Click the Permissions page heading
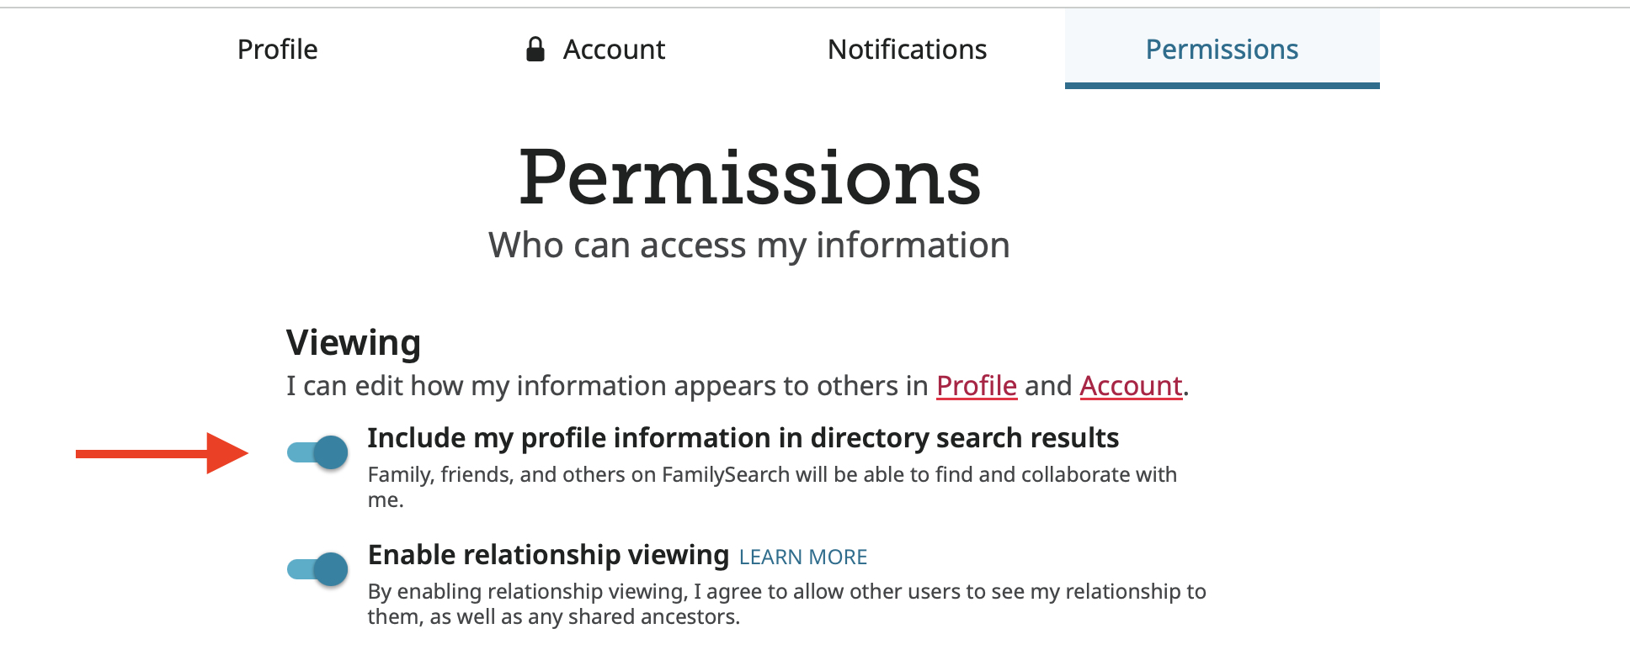This screenshot has height=671, width=1630. coord(749,177)
